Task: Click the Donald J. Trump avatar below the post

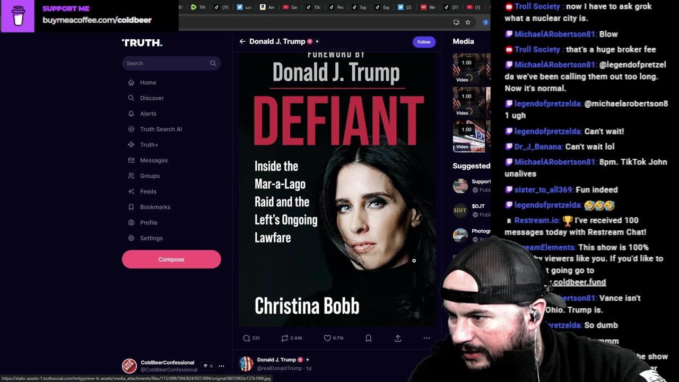Action: tap(246, 363)
